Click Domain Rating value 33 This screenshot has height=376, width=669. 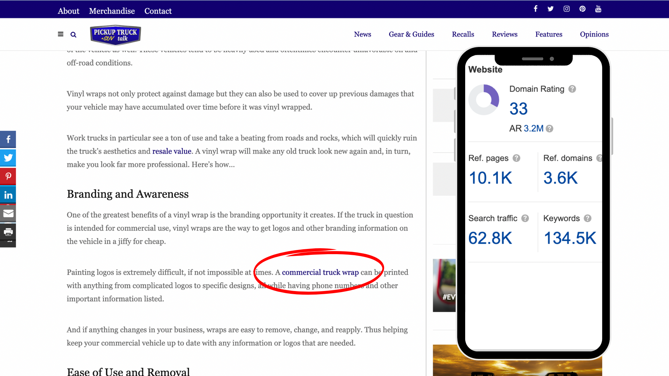pos(518,109)
